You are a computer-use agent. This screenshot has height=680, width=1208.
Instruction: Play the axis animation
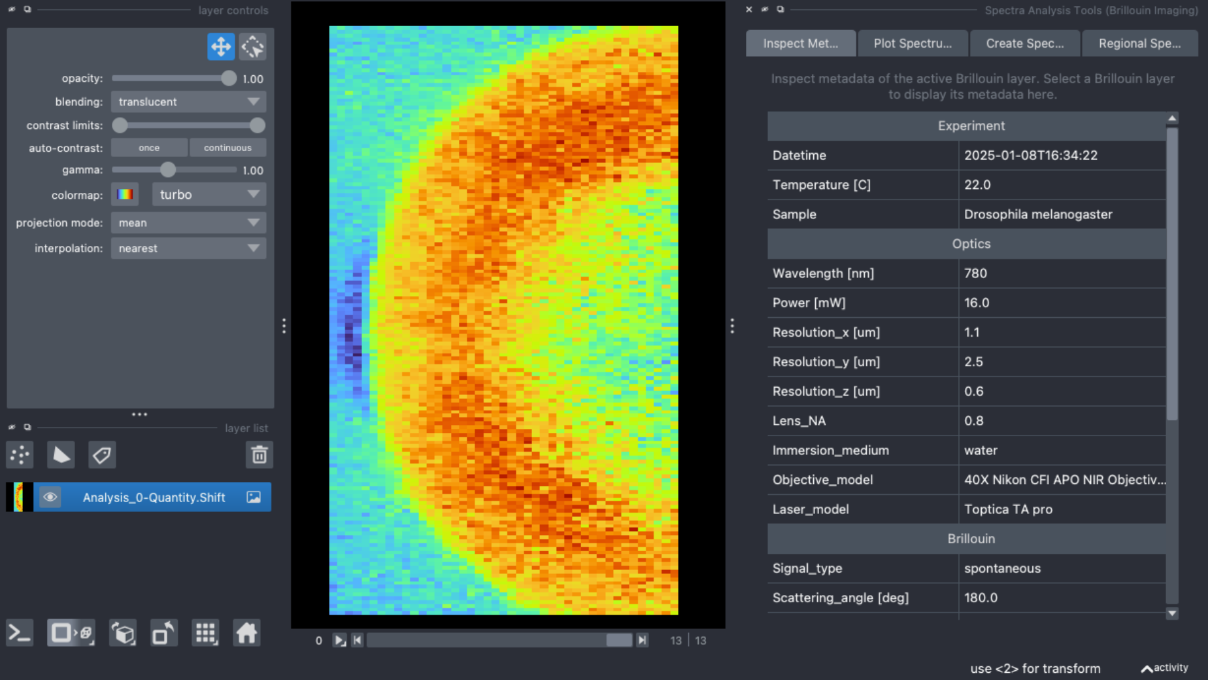coord(339,640)
